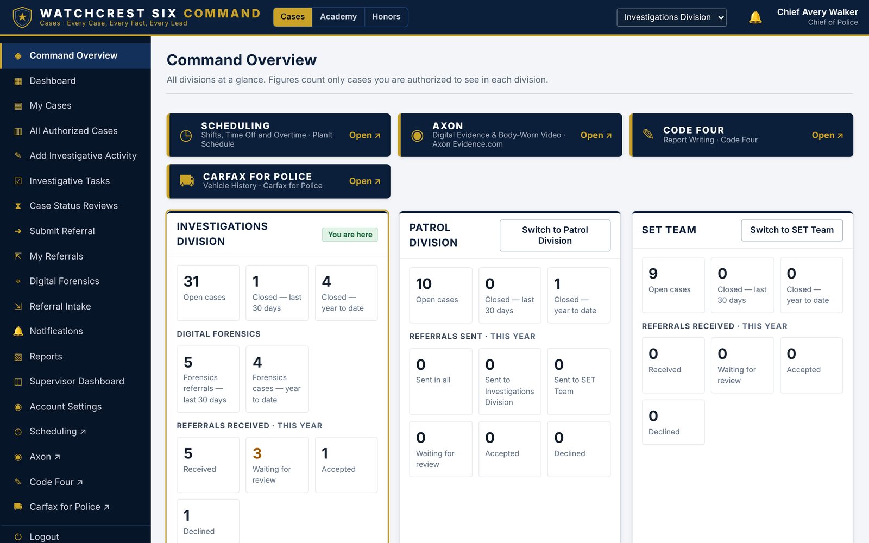Open the Investigations Division dropdown
This screenshot has height=543, width=869.
click(x=671, y=17)
